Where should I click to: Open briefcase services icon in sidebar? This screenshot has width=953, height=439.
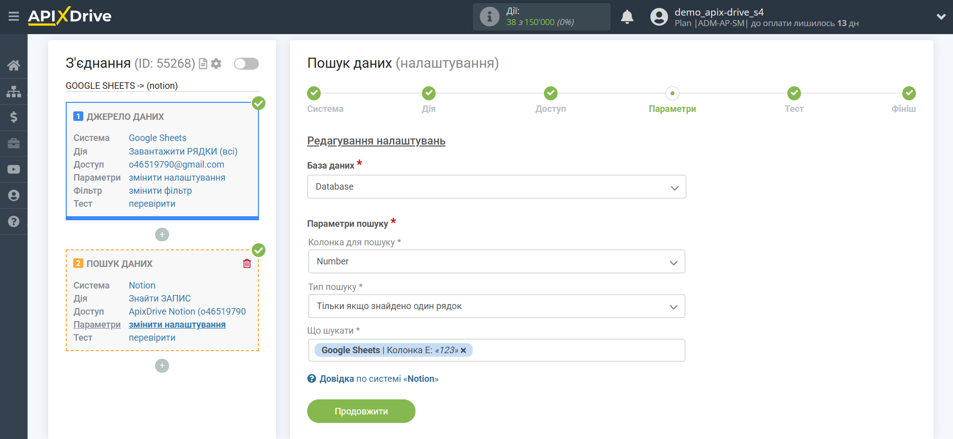[14, 143]
